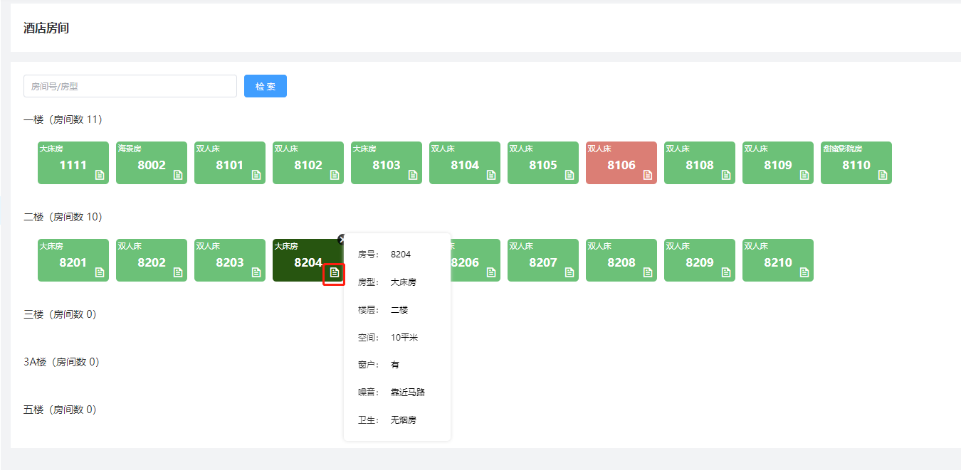Show details icon for room 8106
The image size is (961, 470).
click(648, 175)
